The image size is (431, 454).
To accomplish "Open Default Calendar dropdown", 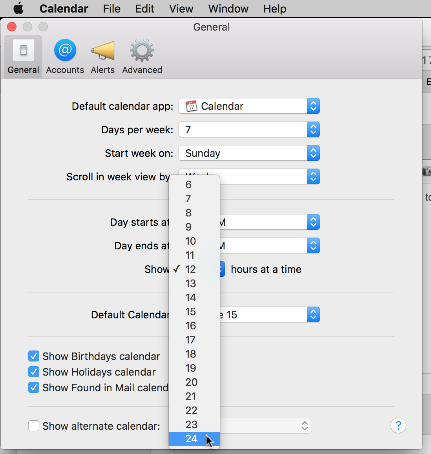I will 270,314.
